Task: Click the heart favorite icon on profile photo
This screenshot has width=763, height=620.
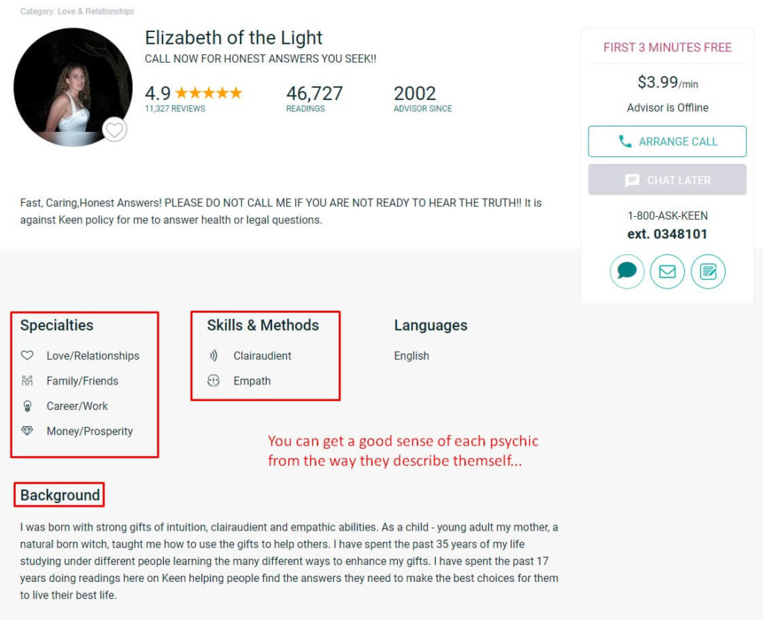Action: 115,130
